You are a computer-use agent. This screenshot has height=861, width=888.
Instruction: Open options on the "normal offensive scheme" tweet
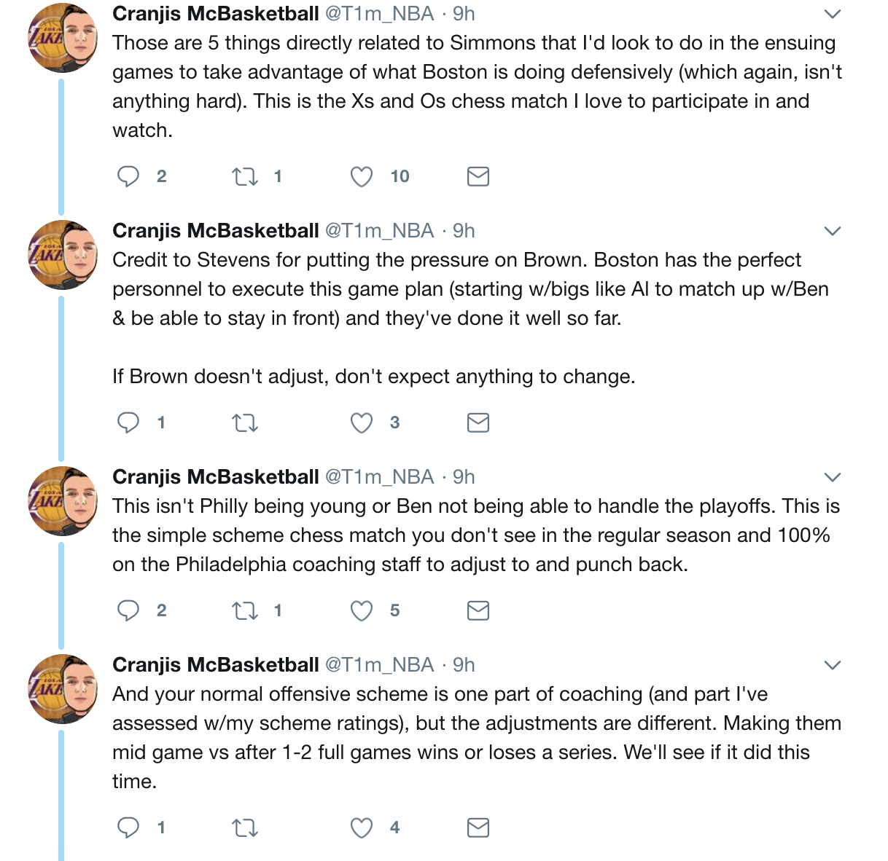pyautogui.click(x=832, y=665)
